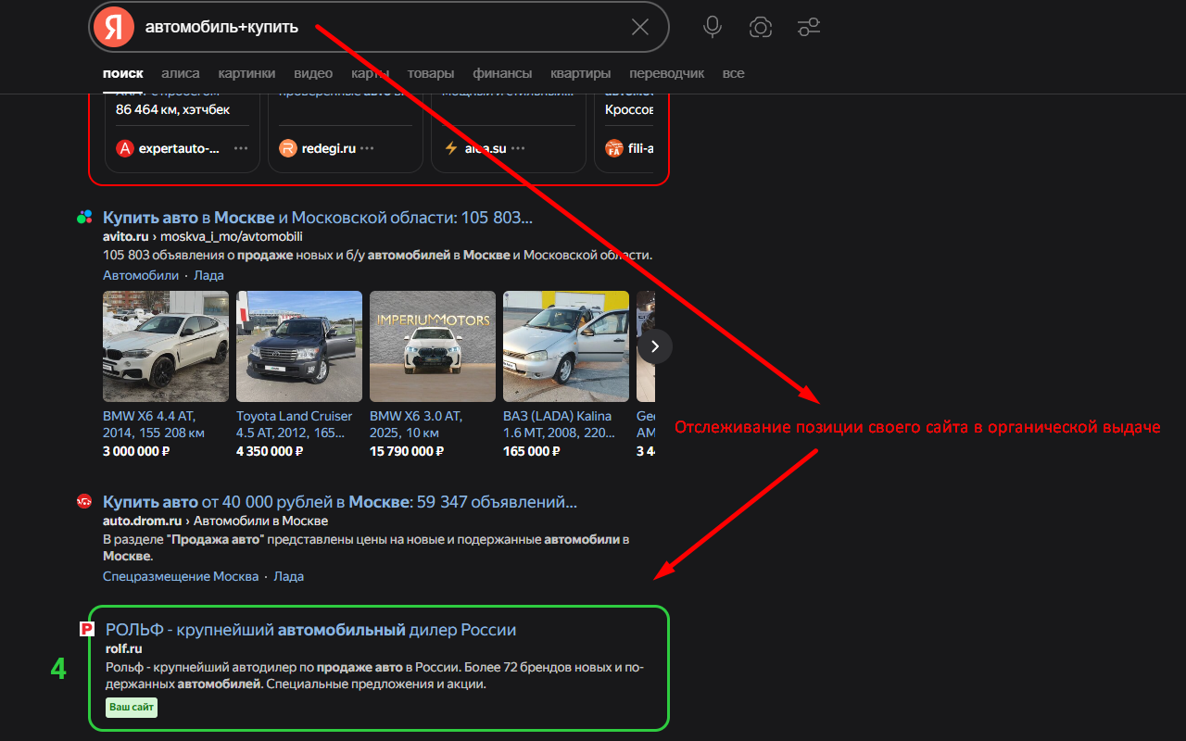
Task: Click the Yandex logo in search bar
Action: [x=114, y=27]
